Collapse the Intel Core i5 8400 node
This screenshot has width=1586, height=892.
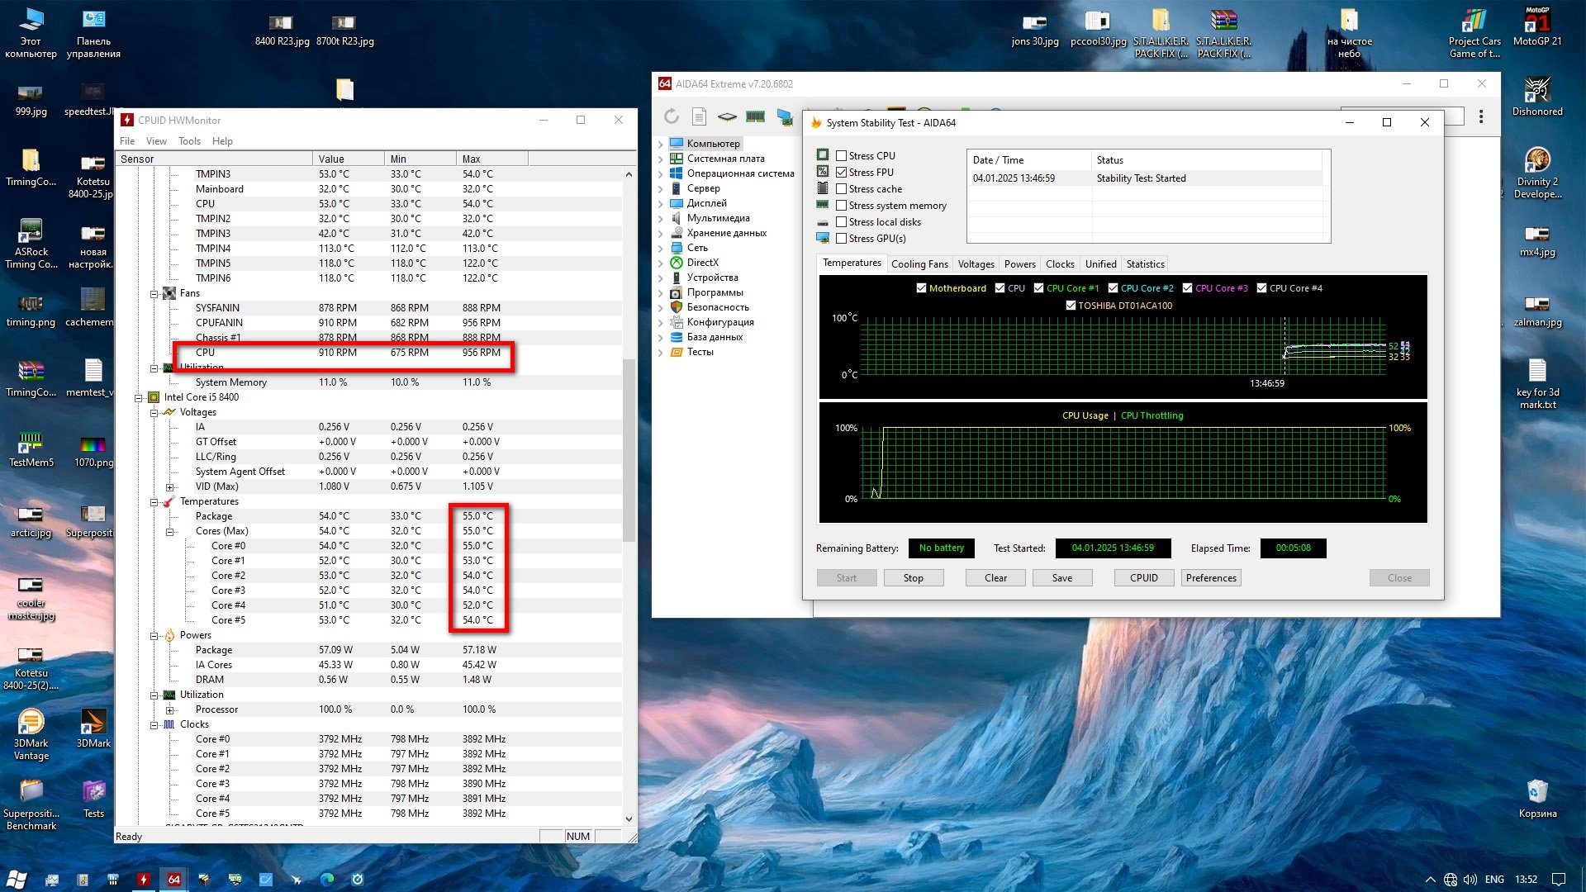tap(139, 397)
